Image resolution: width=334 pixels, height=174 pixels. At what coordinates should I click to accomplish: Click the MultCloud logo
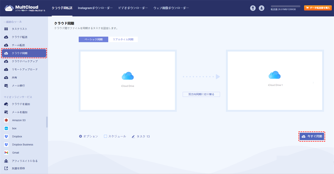[x=25, y=8]
